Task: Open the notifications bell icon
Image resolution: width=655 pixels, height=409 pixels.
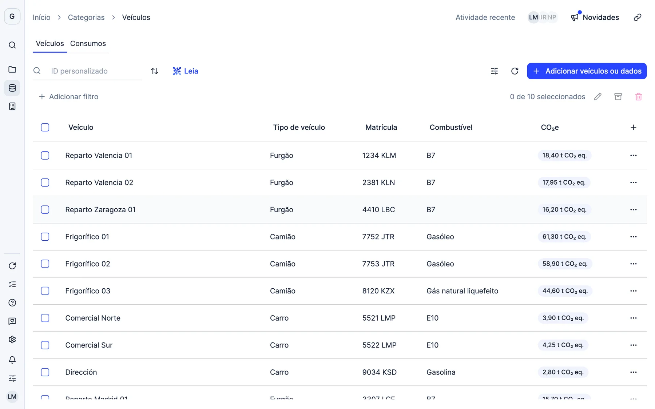Action: pos(12,360)
